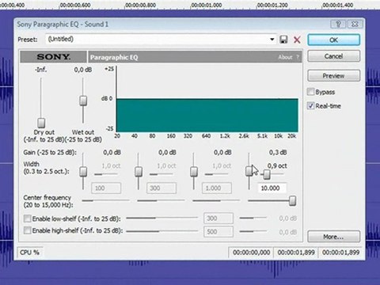Click the low-shelf 300 frequency field
Viewport: 380px width, 285px height.
[x=218, y=218]
